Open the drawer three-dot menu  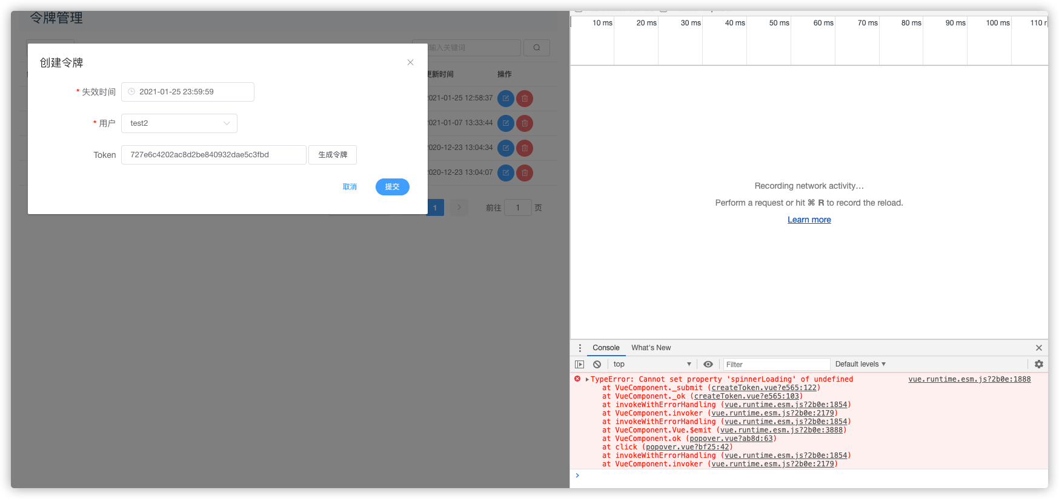click(580, 348)
